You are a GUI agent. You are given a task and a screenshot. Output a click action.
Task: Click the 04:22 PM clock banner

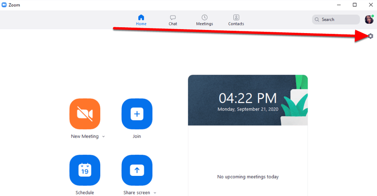coord(248,100)
